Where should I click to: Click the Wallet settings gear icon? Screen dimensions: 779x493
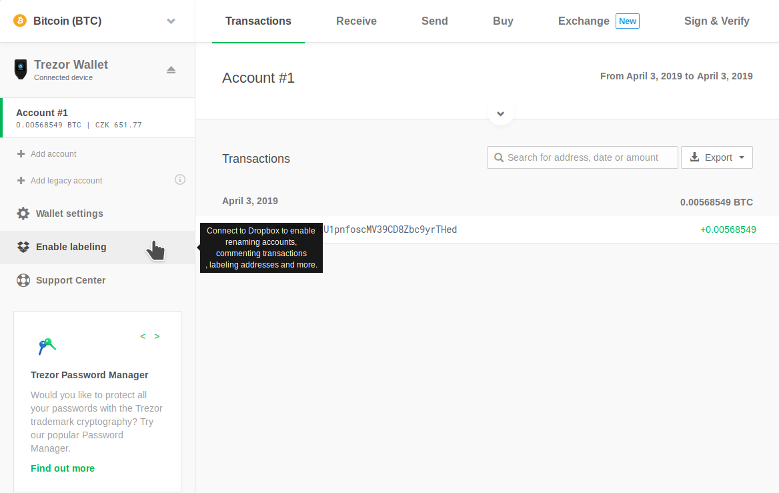pos(23,213)
